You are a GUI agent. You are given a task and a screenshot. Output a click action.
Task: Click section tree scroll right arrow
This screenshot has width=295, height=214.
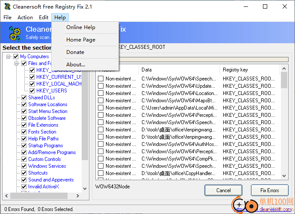(x=78, y=196)
